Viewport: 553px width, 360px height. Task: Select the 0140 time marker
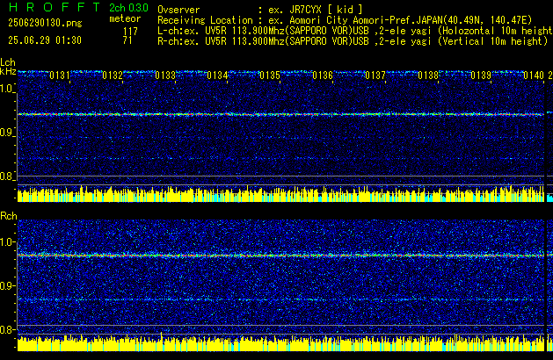coord(534,76)
